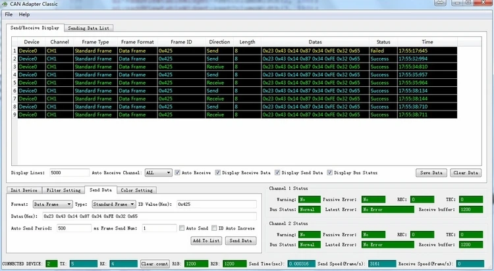494x271 pixels.
Task: Click the Datas (Hex) input field
Action: (x=150, y=216)
